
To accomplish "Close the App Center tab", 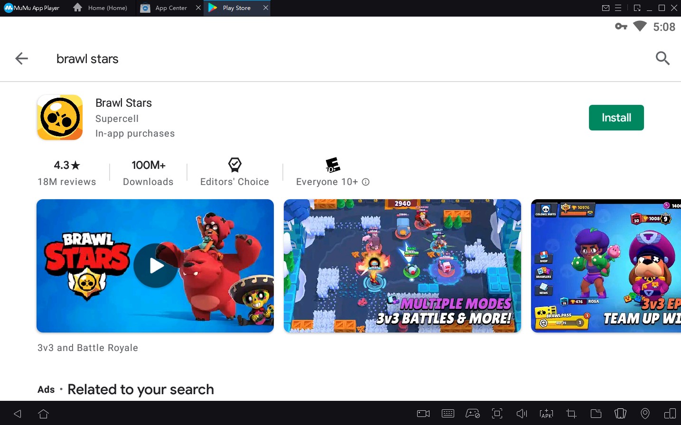I will [198, 8].
